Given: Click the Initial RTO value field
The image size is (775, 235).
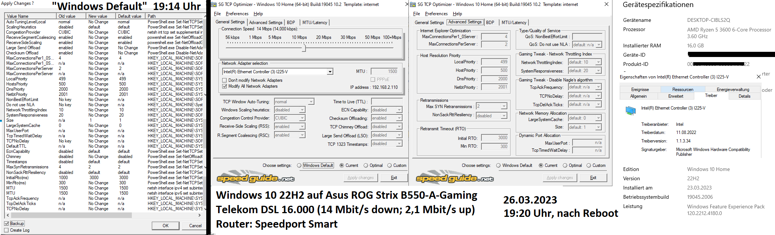Looking at the screenshot, I should (495, 138).
